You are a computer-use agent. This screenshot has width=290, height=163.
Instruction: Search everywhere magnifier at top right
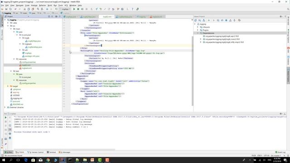click(288, 9)
